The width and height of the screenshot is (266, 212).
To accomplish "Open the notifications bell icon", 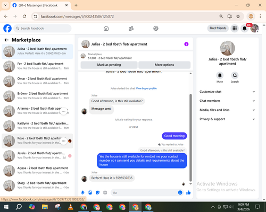I will point(245,28).
